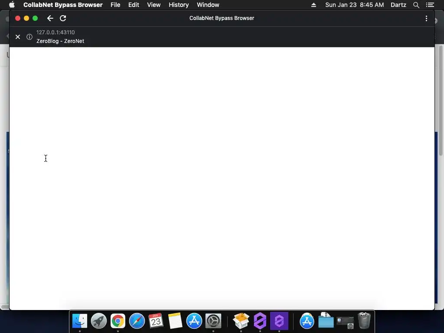
Task: Click the Dartz user name in menu bar
Action: (398, 5)
